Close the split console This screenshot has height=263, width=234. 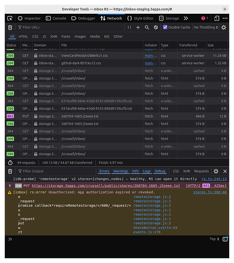click(225, 171)
